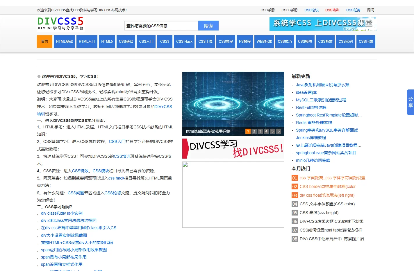Open the HTML入门 nav tab
The width and height of the screenshot is (414, 271).
click(87, 42)
